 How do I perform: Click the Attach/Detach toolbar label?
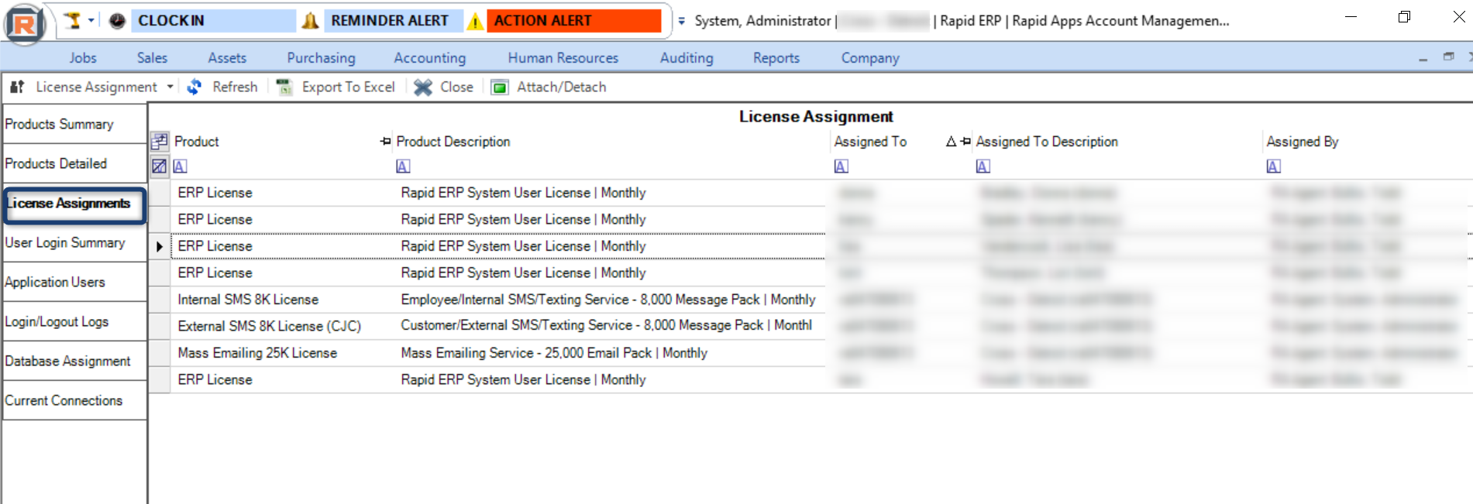(x=562, y=87)
